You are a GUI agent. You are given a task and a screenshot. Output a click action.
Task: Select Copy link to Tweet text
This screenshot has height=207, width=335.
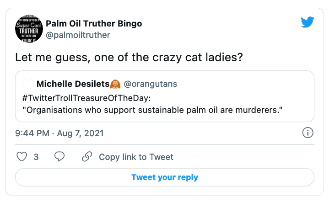136,157
